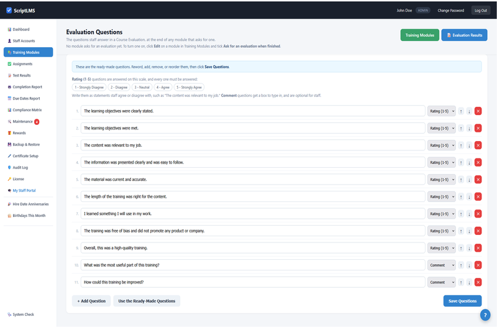
Task: Move 'The learning objectives were met' question up
Action: point(461,128)
